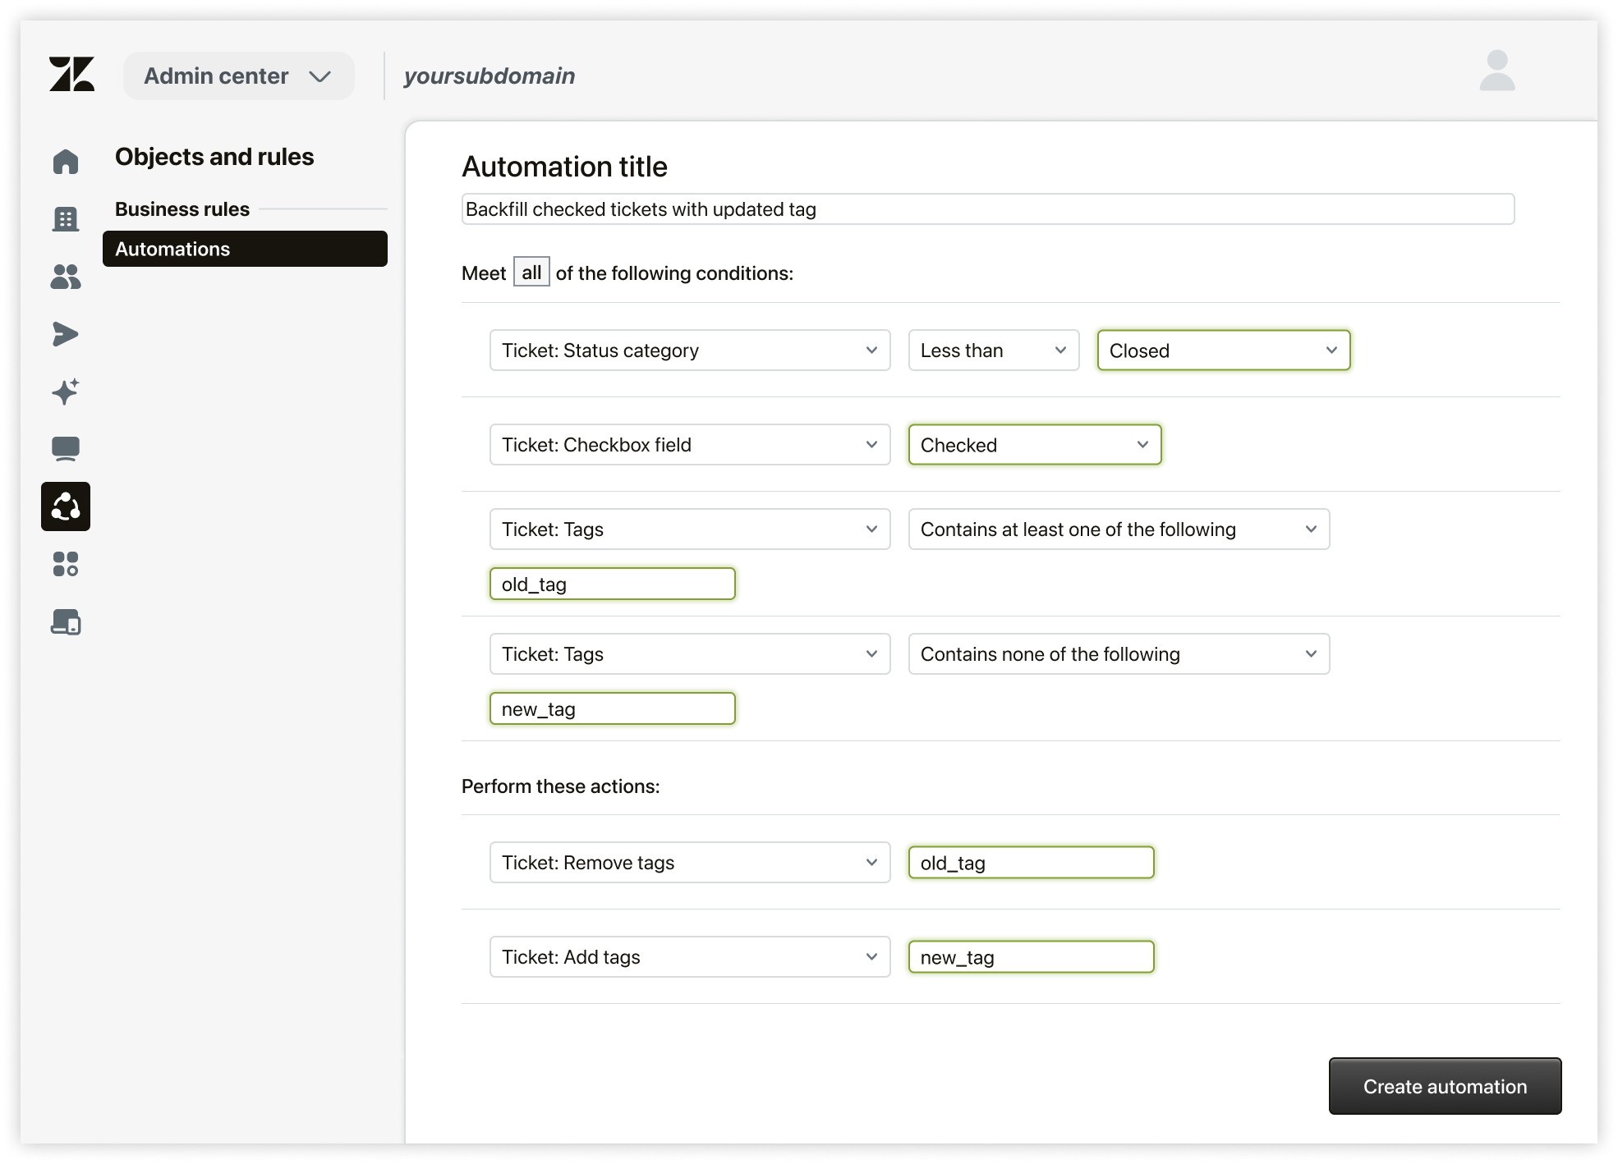Open the Channels paper-plane icon
Viewport: 1618px width, 1164px height.
66,334
